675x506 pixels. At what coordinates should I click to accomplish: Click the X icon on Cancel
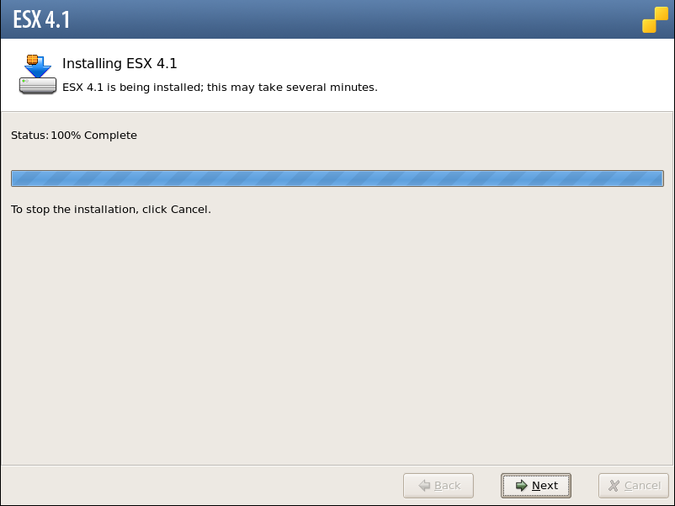coord(614,485)
